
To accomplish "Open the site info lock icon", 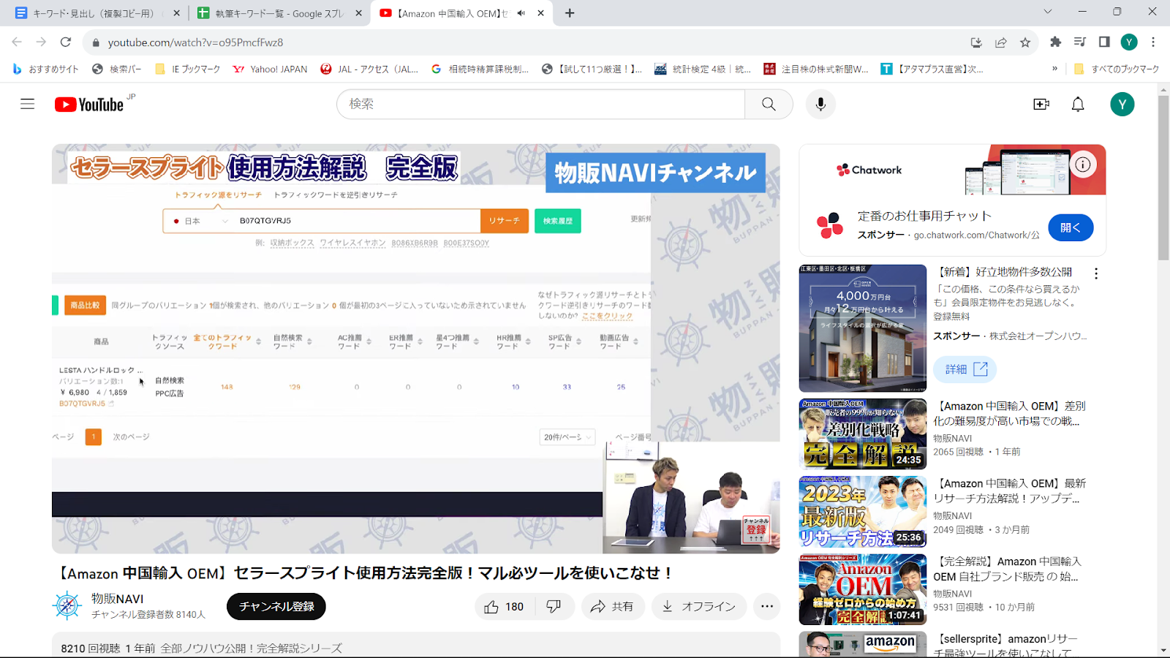I will tap(95, 42).
